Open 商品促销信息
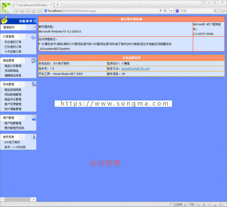This screenshot has width=227, height=207. coord(13,90)
